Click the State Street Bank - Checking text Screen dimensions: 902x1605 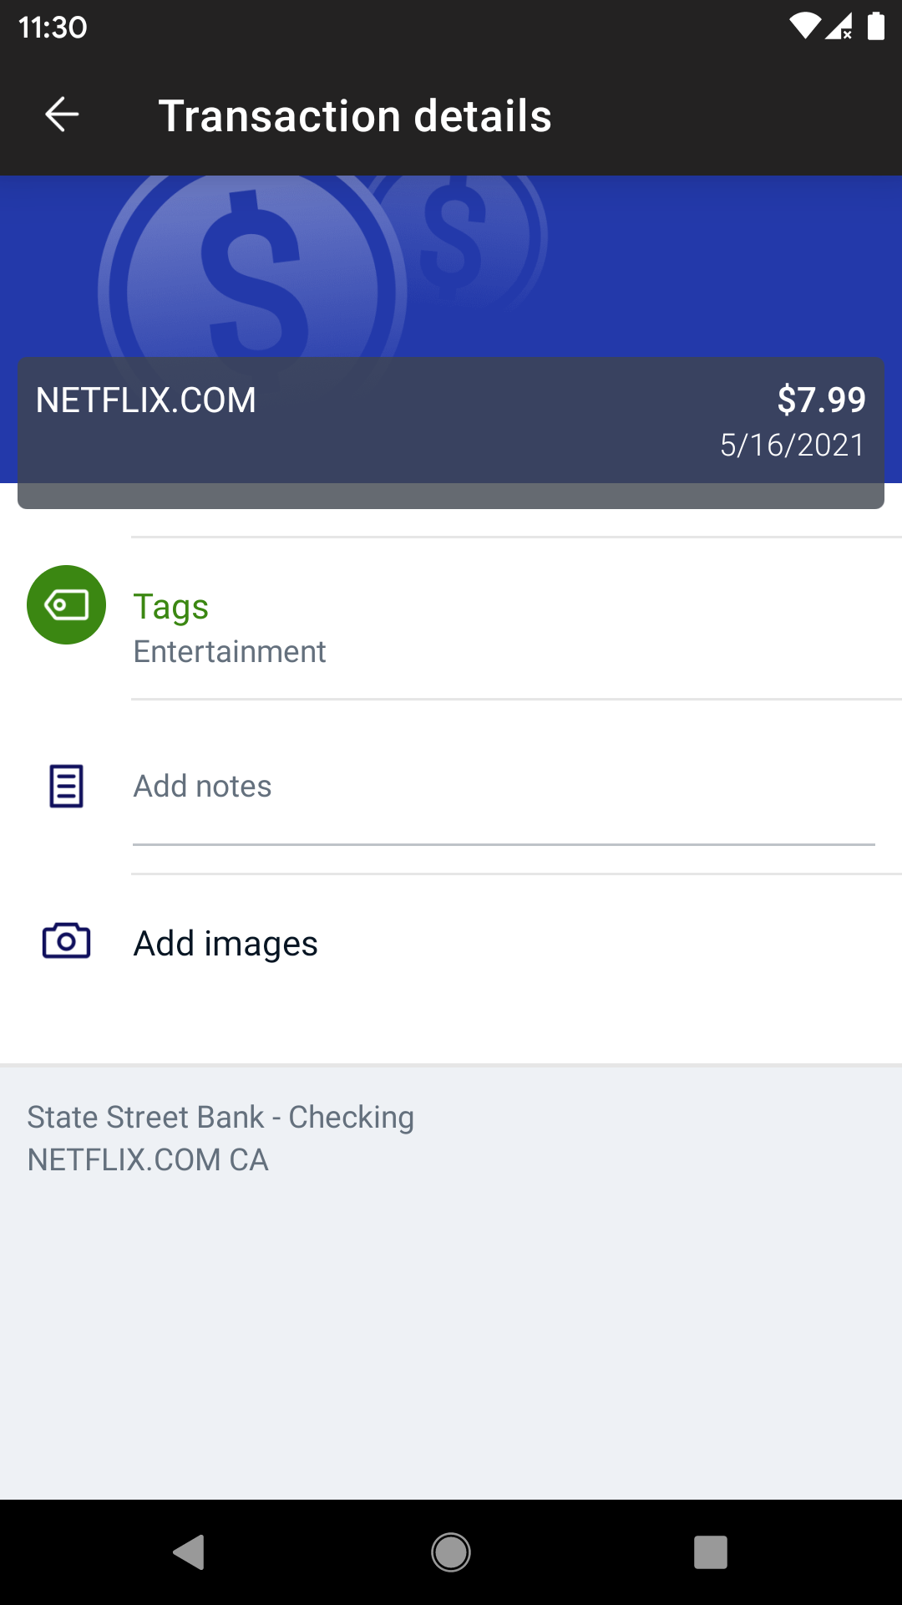click(220, 1117)
